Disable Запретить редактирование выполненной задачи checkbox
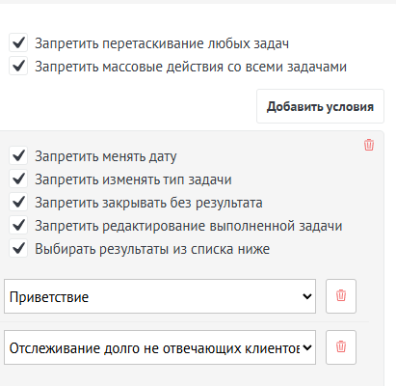The width and height of the screenshot is (396, 386). pos(18,225)
